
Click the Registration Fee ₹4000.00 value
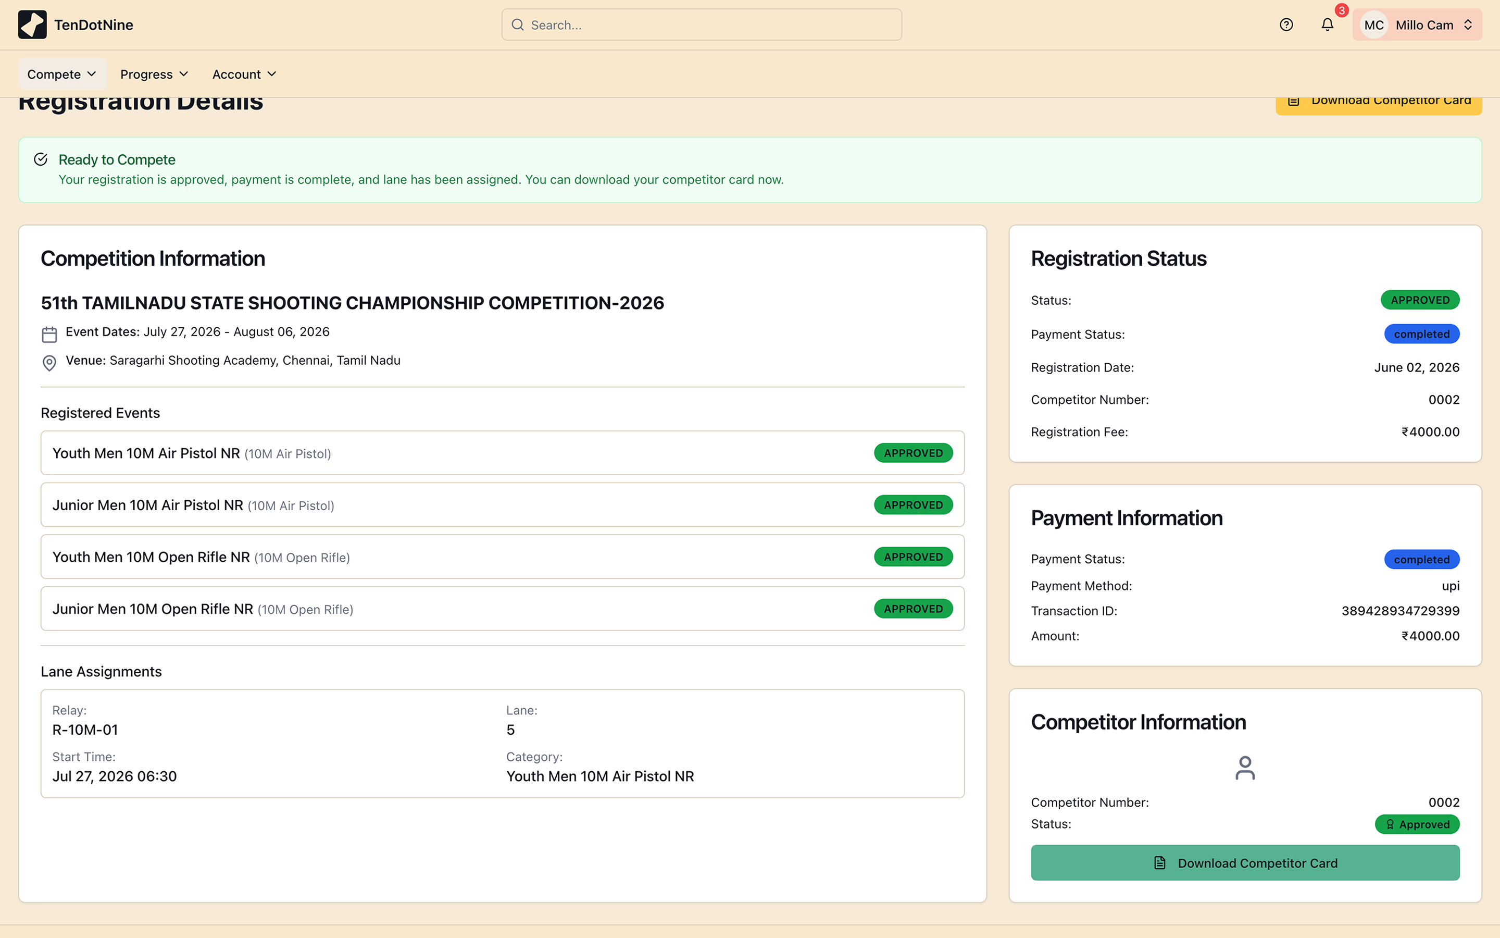click(1431, 432)
